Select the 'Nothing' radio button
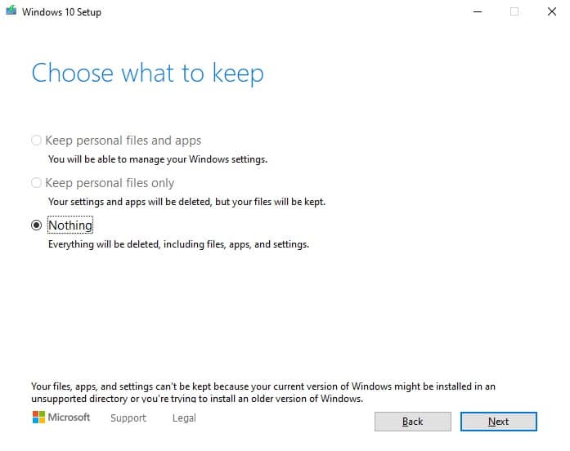Screen dimensions: 570x451 36,225
